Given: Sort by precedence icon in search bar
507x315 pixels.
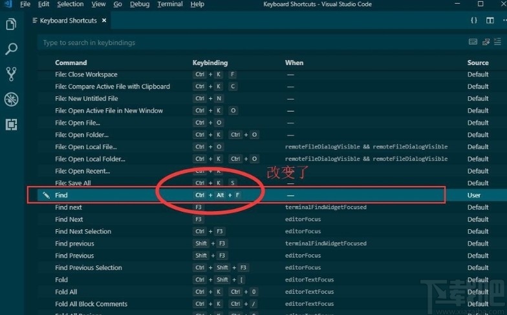Looking at the screenshot, I should click(x=486, y=42).
